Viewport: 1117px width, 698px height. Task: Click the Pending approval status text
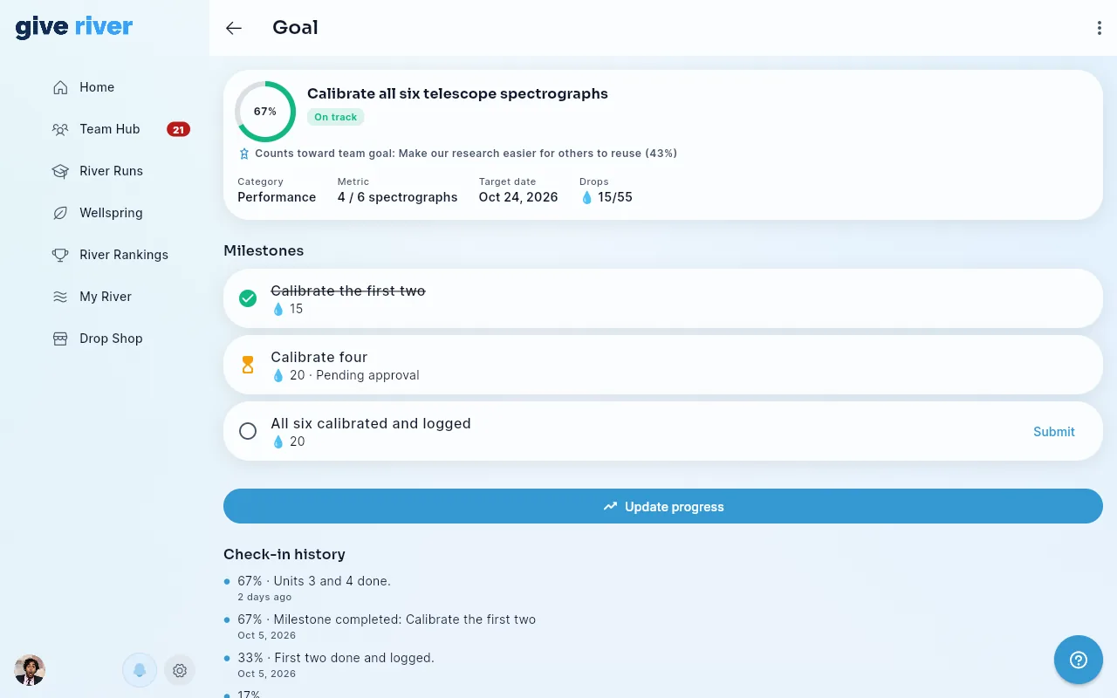click(x=367, y=375)
